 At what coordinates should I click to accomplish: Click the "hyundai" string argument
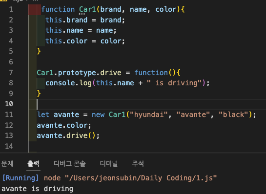[x=148, y=115]
